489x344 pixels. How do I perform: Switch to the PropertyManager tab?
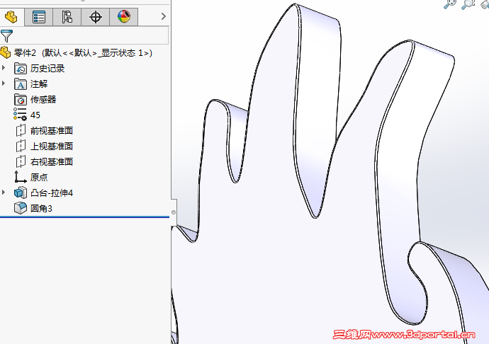[39, 17]
